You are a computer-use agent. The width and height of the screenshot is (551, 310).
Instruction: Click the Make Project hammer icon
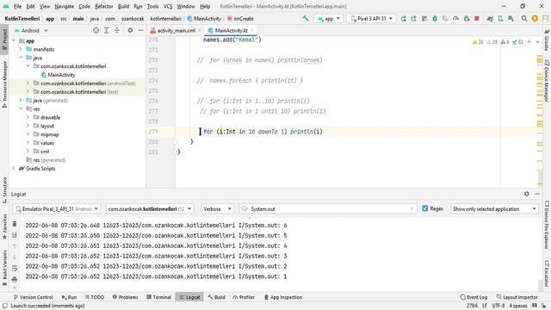coord(306,18)
